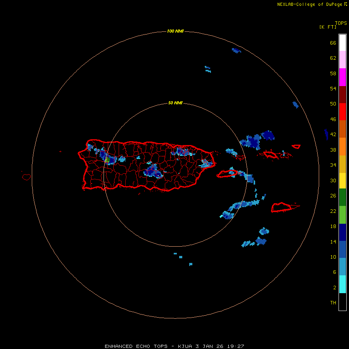Select the black TH swatch at the scale bottom

[342, 302]
